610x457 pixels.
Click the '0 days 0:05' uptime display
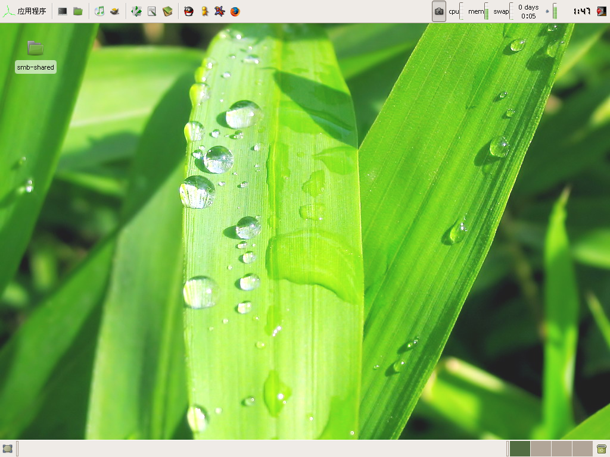(528, 11)
